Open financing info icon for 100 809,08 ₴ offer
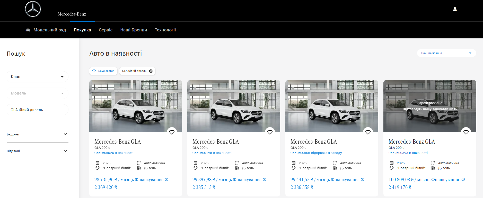This screenshot has height=198, width=483. [463, 179]
